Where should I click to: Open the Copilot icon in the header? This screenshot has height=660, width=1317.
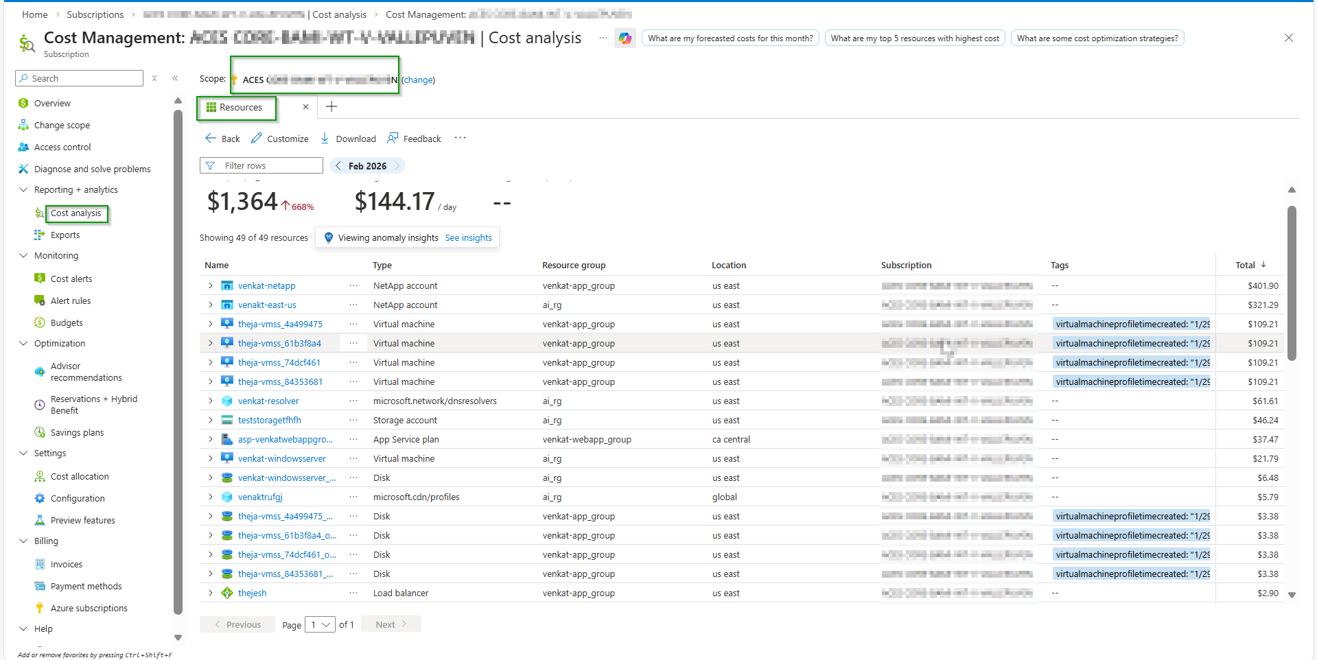(x=625, y=38)
